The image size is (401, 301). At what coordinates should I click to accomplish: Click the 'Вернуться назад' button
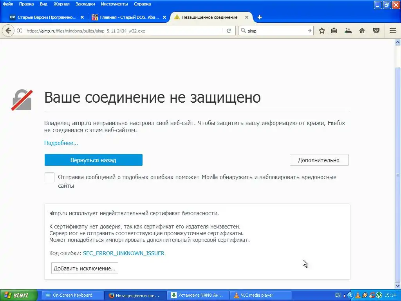click(93, 160)
